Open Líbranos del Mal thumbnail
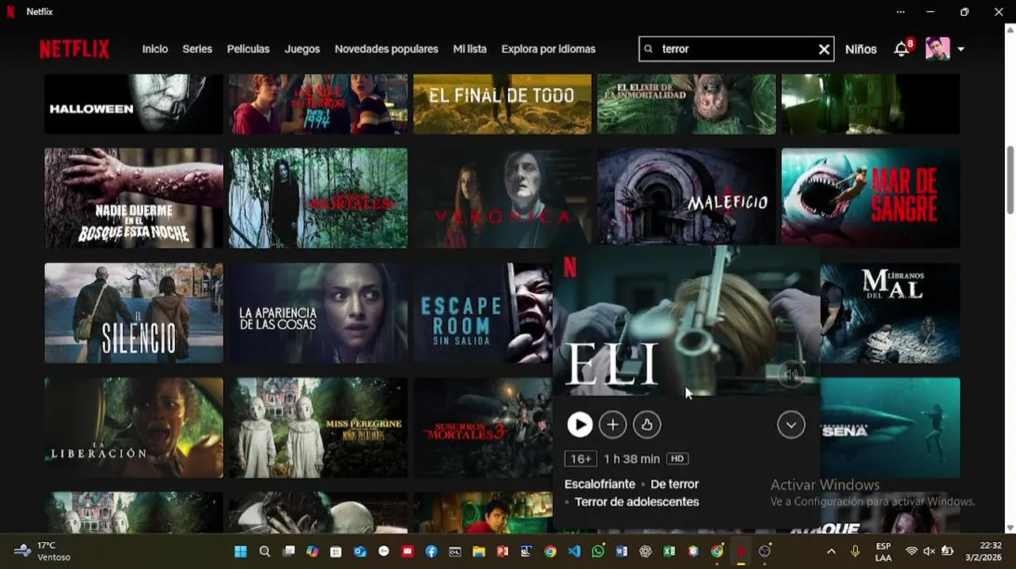The width and height of the screenshot is (1016, 569). 890,313
